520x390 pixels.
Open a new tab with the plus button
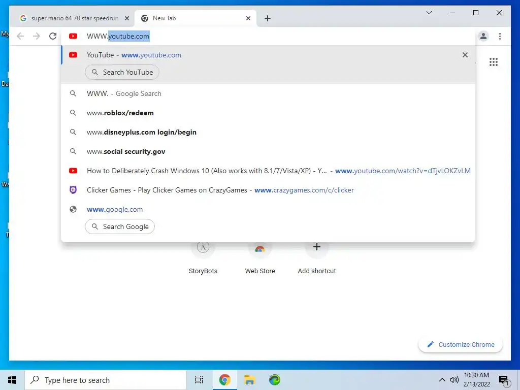(268, 18)
